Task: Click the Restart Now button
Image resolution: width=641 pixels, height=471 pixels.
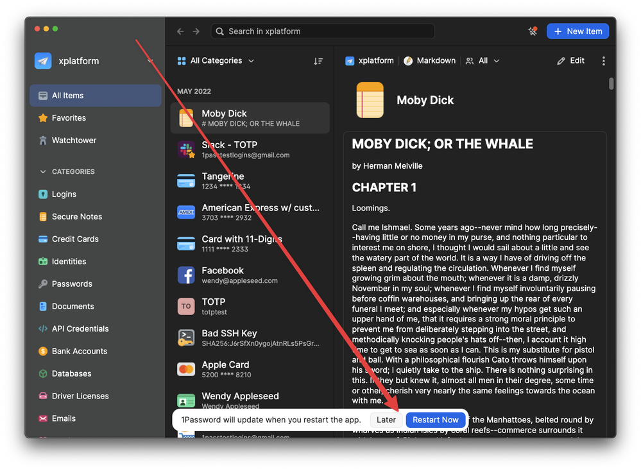Action: point(435,420)
